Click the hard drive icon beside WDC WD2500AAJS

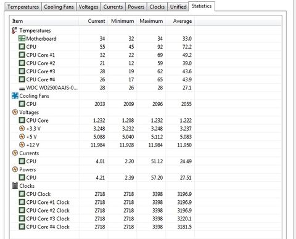(x=22, y=89)
